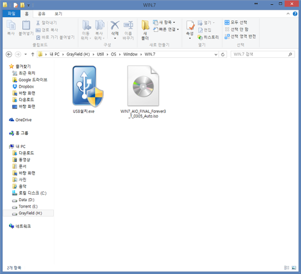Click Paste shortcut (바로 가기 붙여넣기)

(x=55, y=37)
